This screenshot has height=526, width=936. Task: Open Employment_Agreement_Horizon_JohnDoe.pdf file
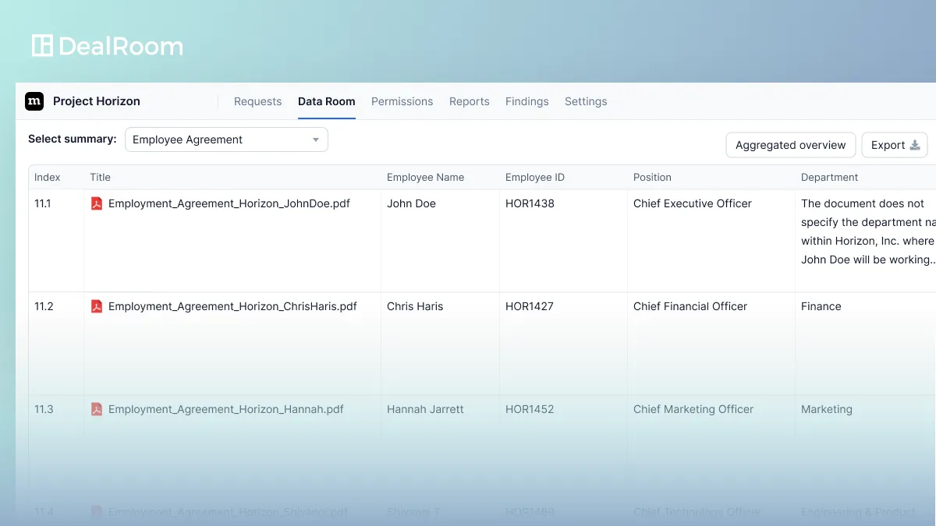[229, 203]
